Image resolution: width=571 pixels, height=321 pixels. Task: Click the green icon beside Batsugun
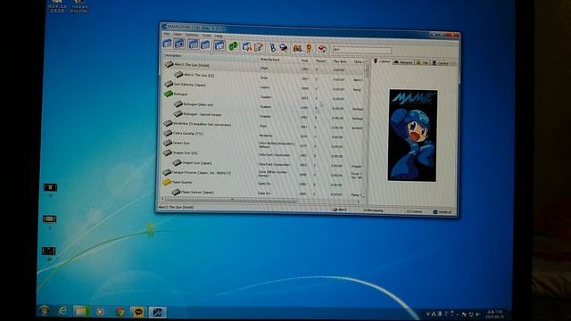click(169, 94)
